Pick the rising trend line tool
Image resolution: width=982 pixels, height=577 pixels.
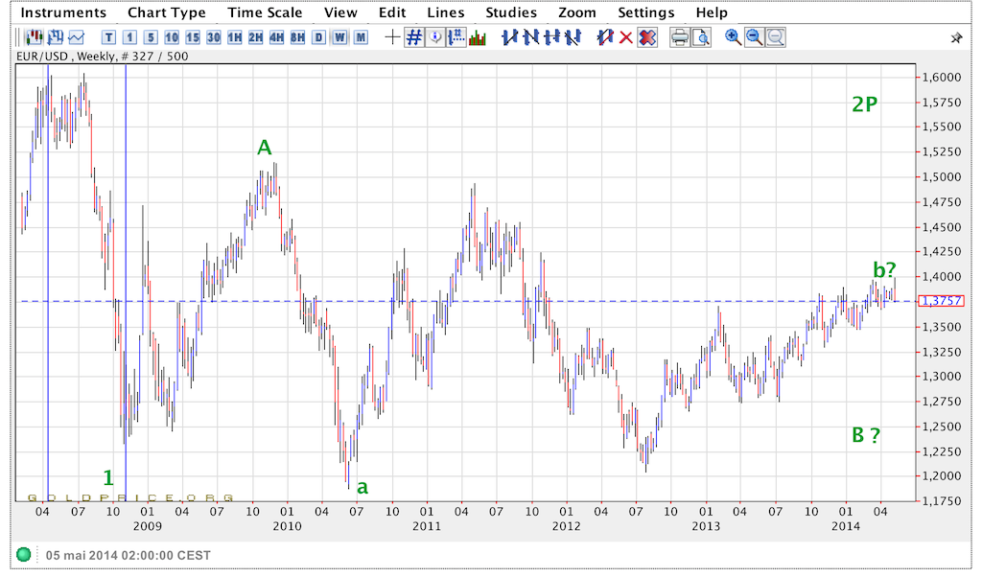pos(510,37)
